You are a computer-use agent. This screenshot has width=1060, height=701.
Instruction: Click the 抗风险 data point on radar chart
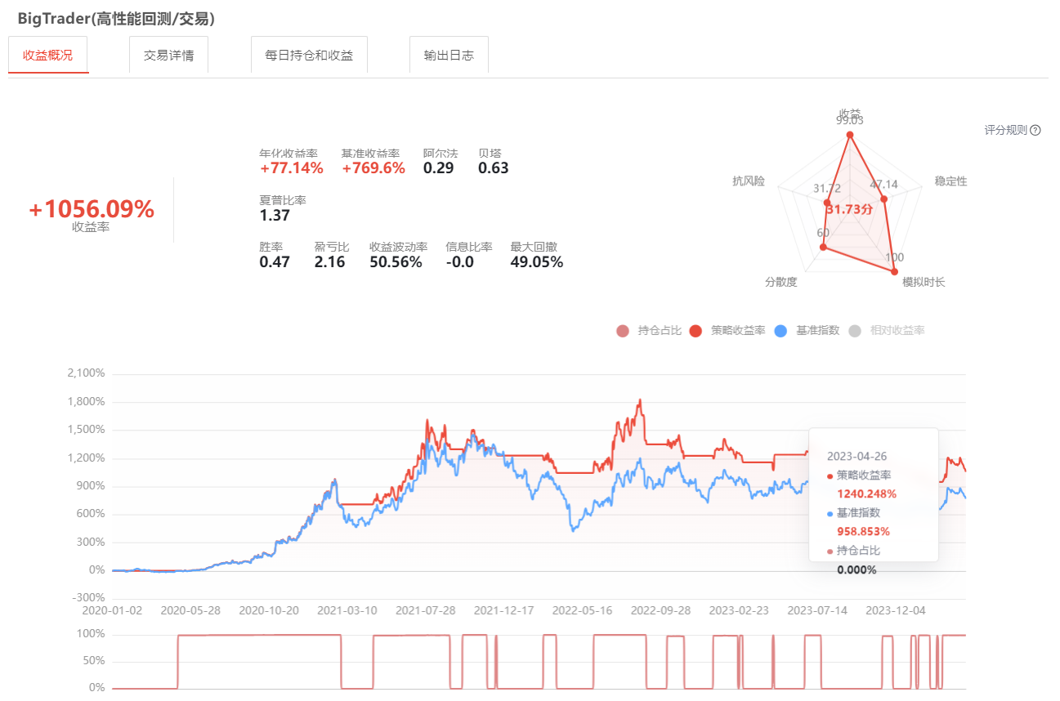(827, 203)
